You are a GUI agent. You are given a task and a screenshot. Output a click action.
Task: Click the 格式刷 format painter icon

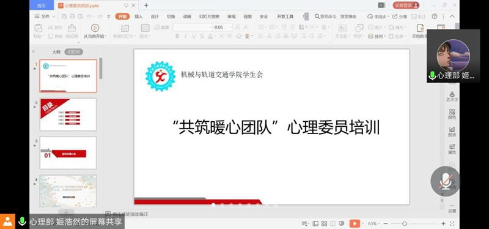(x=72, y=28)
